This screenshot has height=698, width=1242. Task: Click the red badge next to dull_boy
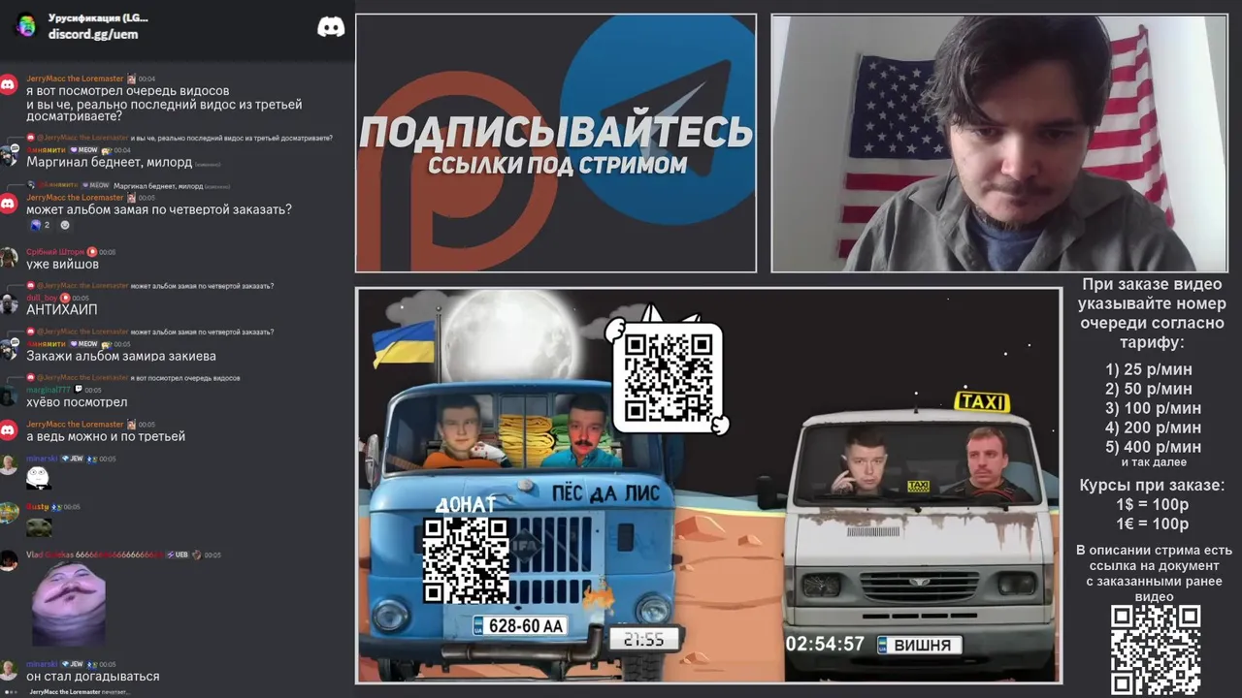click(x=65, y=298)
